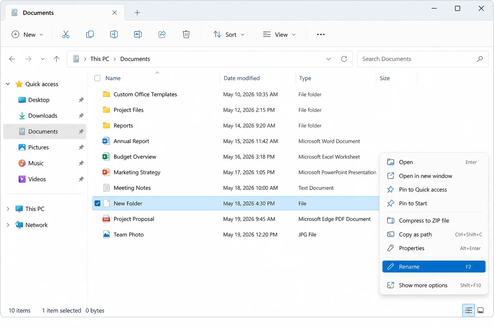Choose Rename in the context menu
494x329 pixels.
point(434,267)
